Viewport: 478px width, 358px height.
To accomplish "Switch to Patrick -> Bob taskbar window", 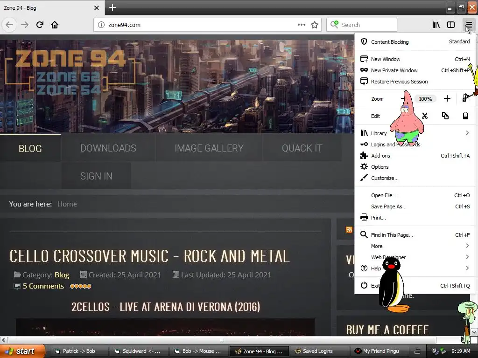I will coord(78,351).
